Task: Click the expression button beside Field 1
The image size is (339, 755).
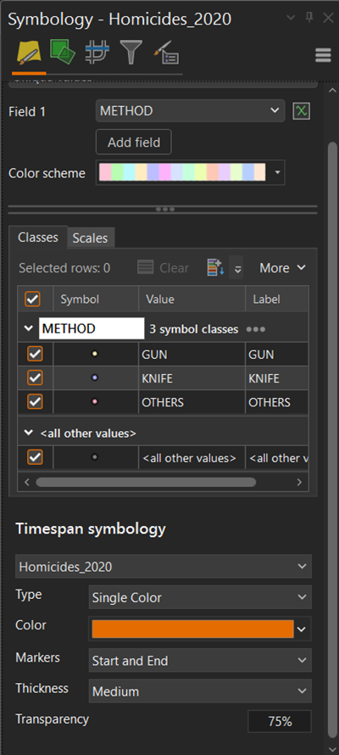Action: click(302, 111)
